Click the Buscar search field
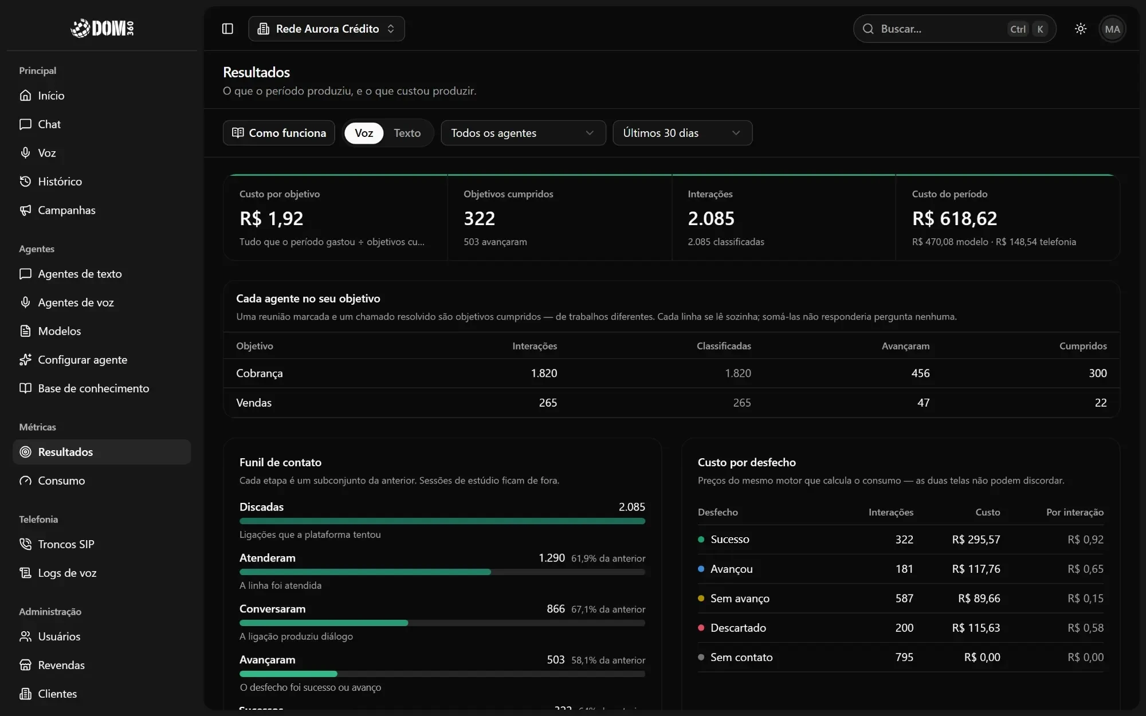 coord(955,29)
